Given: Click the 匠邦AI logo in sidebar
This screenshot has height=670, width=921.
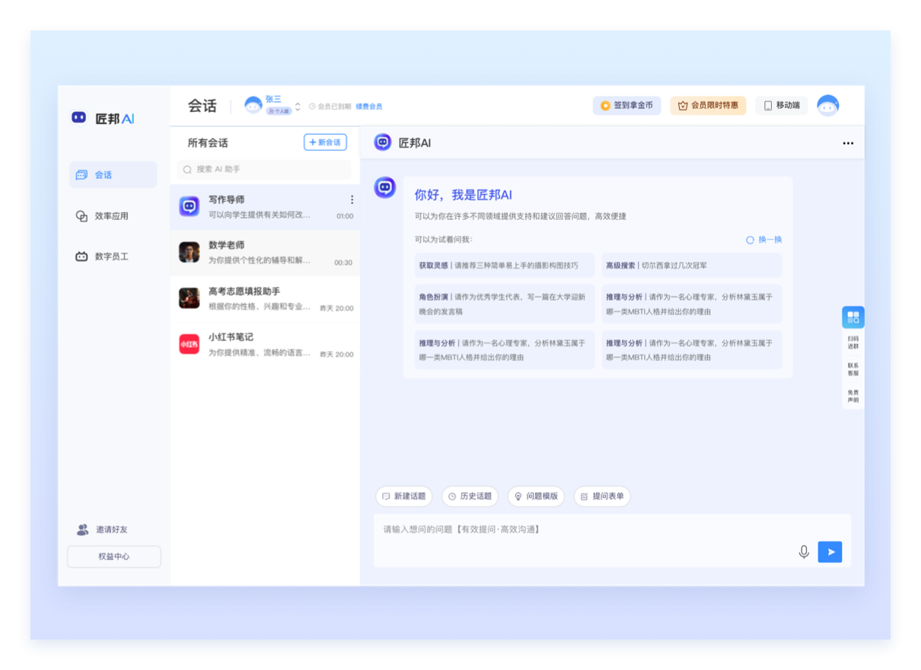Looking at the screenshot, I should 103,118.
